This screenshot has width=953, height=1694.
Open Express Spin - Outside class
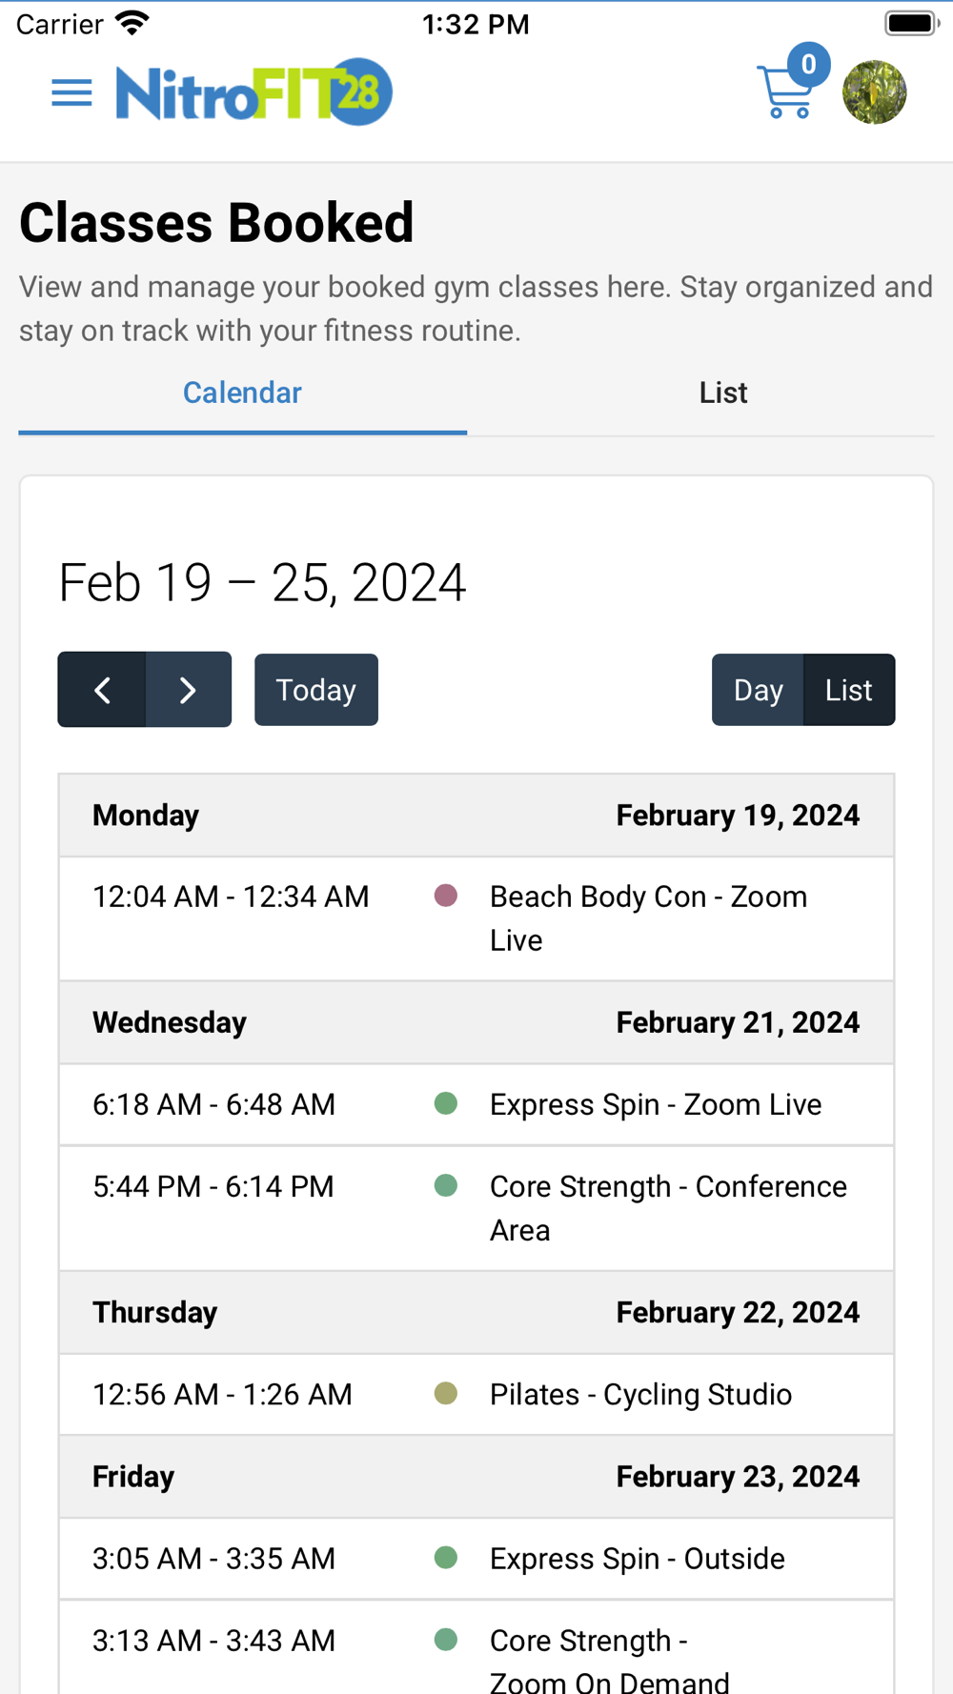(637, 1559)
